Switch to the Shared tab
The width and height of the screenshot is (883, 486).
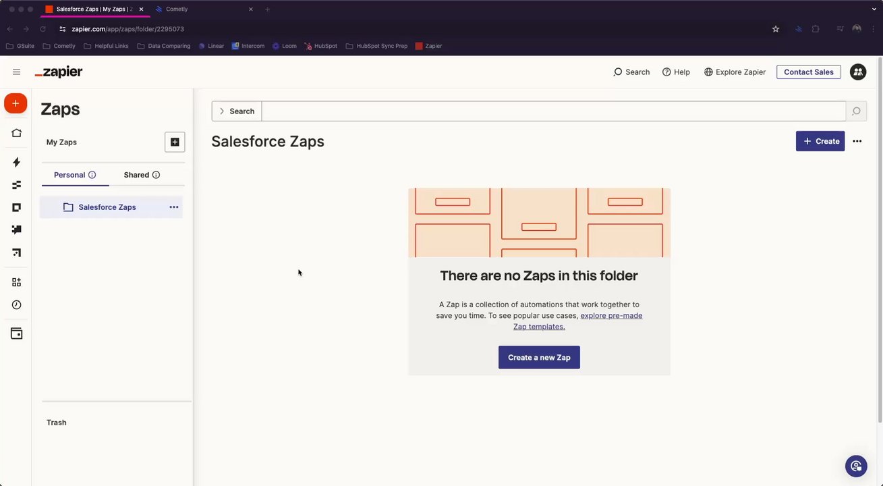coord(142,175)
